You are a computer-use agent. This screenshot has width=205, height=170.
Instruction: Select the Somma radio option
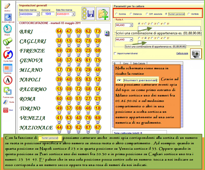coord(116,14)
